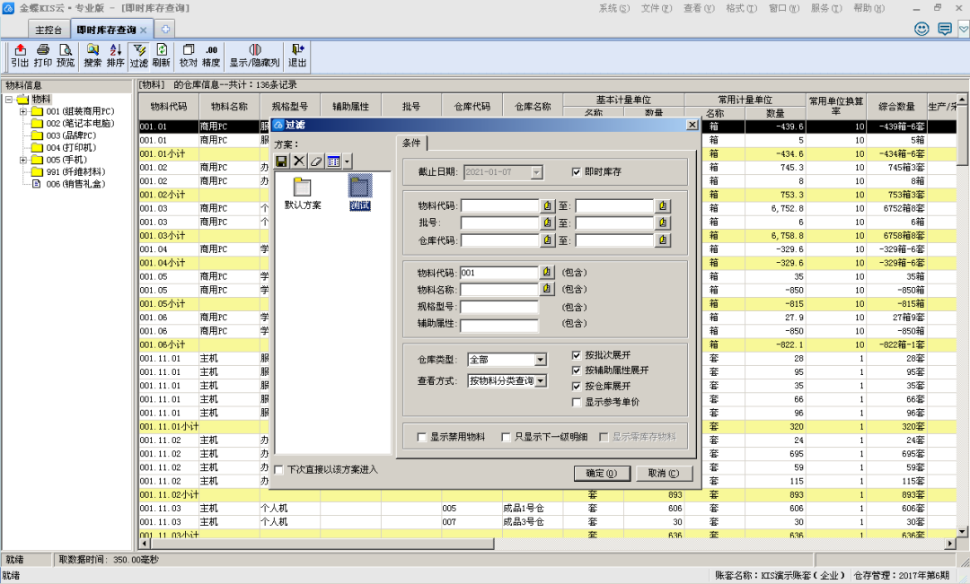The image size is (970, 584).
Task: Click the 搜索 search toolbar icon
Action: (x=93, y=56)
